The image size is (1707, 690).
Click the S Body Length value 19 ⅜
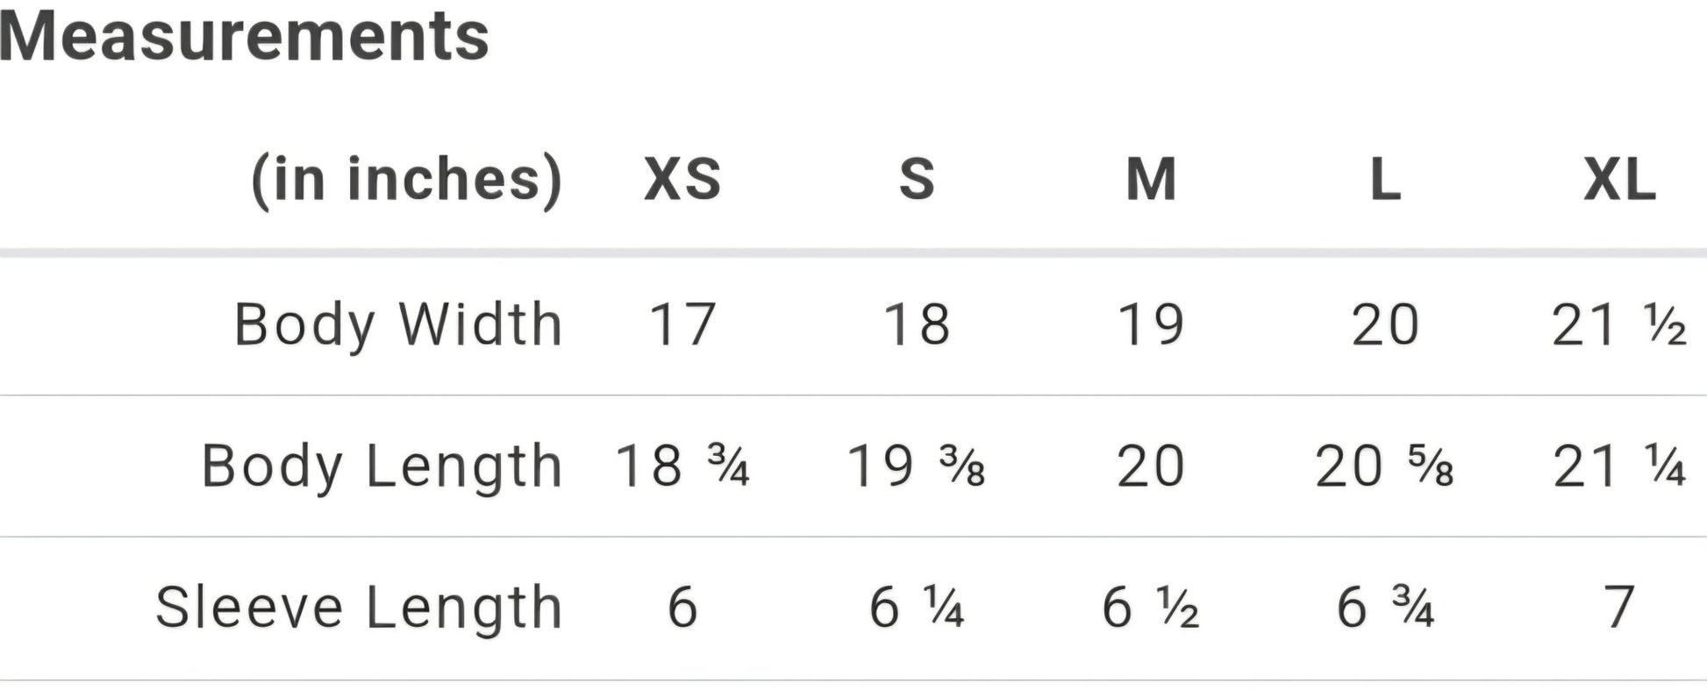917,466
